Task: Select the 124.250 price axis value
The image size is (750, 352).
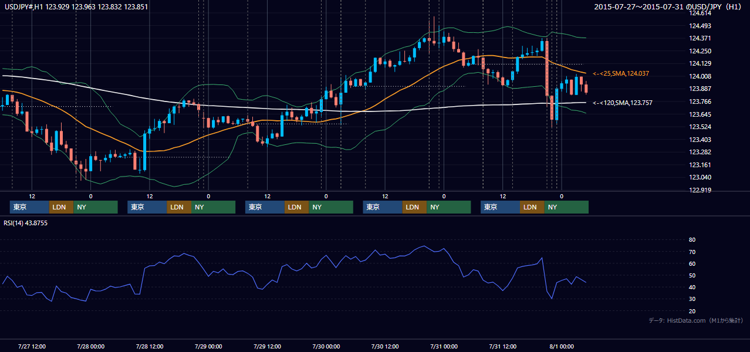Action: [x=700, y=51]
